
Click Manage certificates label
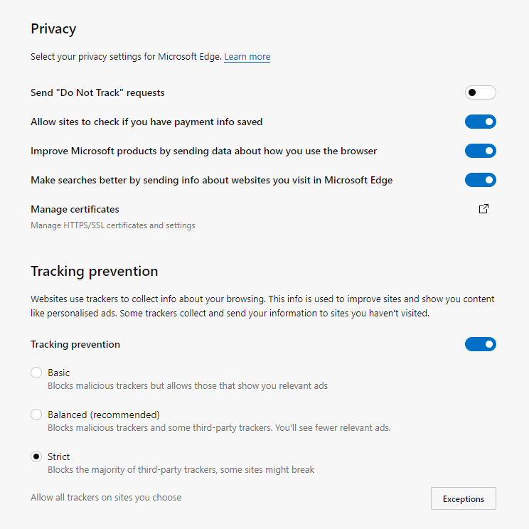(75, 209)
